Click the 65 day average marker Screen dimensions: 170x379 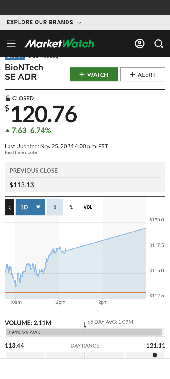85,325
